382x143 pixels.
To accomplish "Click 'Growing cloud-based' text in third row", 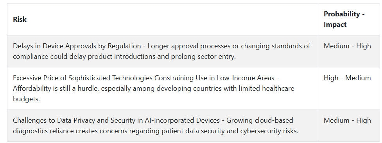I will [x=260, y=120].
